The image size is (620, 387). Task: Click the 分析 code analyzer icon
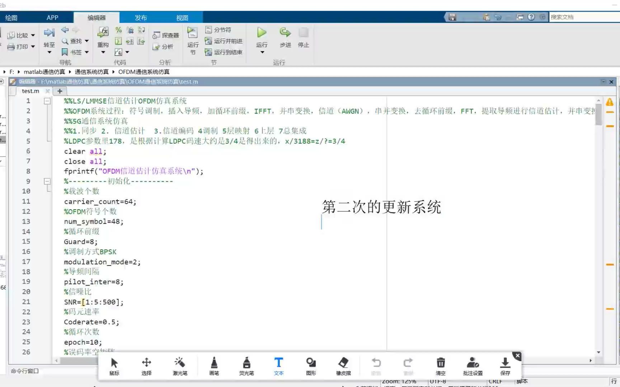163,47
